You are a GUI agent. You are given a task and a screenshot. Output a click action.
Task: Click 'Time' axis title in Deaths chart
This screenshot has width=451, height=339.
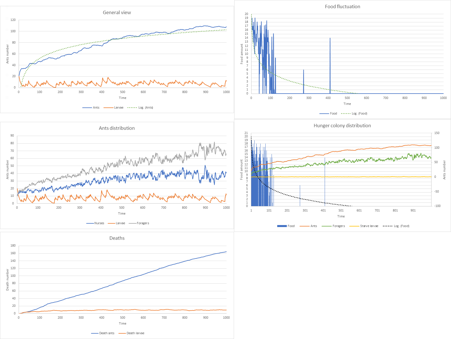click(123, 323)
